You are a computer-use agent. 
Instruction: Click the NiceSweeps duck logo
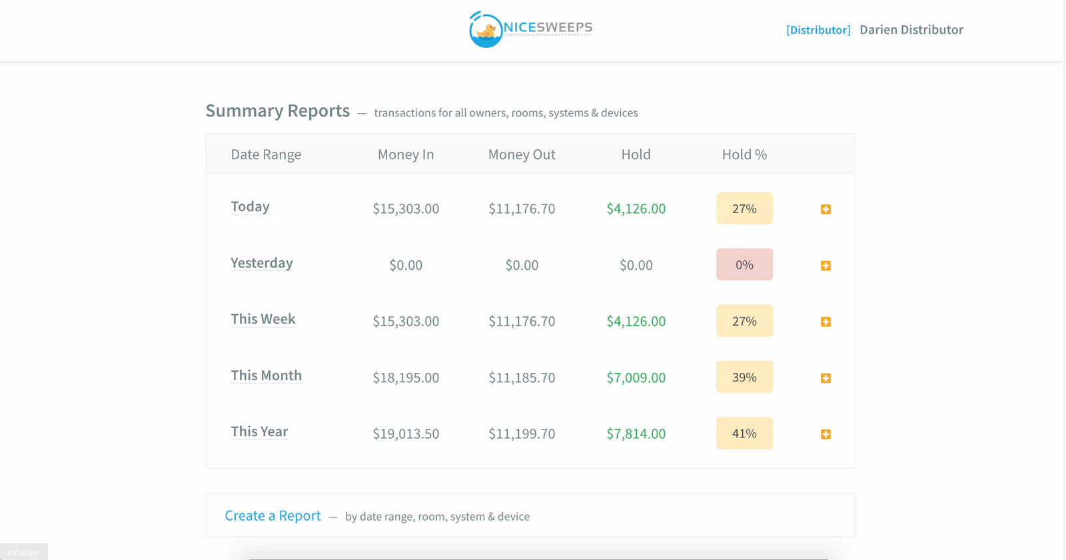tap(530, 29)
